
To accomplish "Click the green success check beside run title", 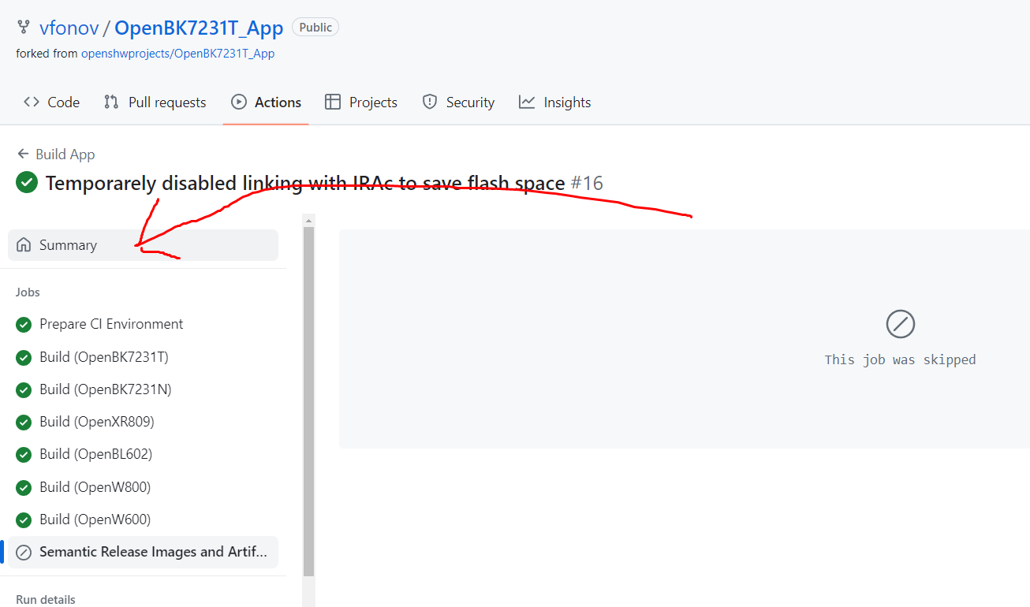I will click(27, 183).
